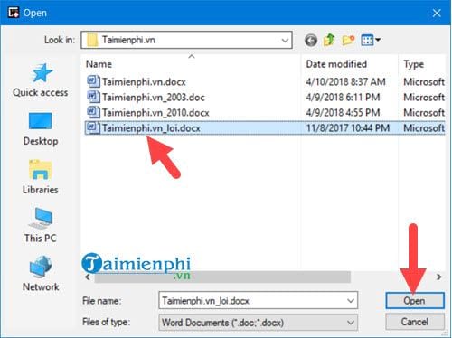The height and width of the screenshot is (338, 452).
Task: Close the Open dialog
Action: [437, 13]
